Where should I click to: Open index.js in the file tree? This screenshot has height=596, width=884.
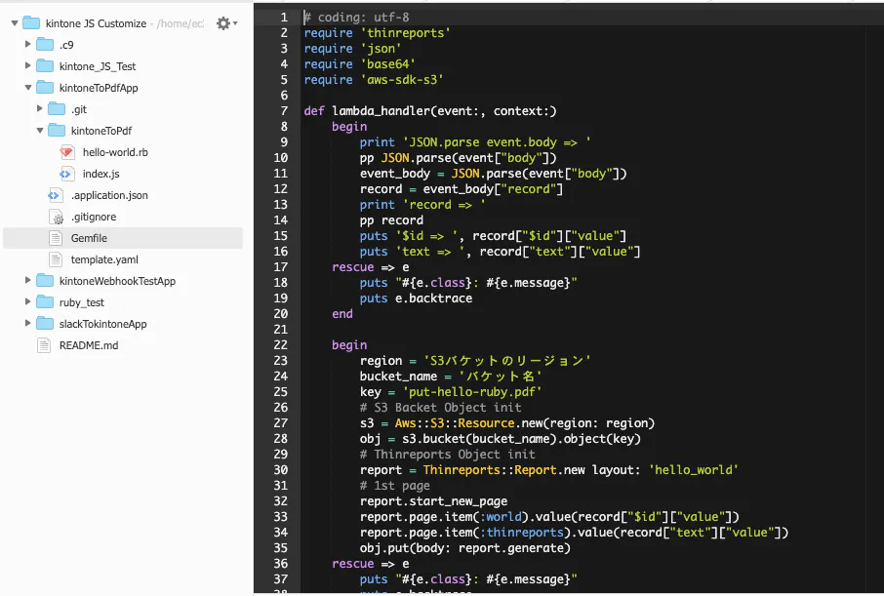pyautogui.click(x=100, y=174)
